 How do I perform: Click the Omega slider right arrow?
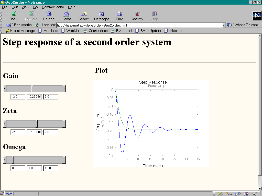point(64,160)
